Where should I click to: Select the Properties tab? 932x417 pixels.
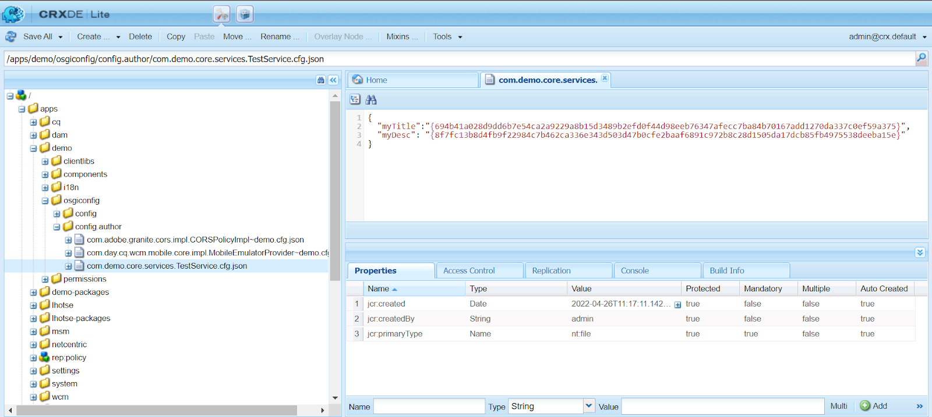[391, 270]
